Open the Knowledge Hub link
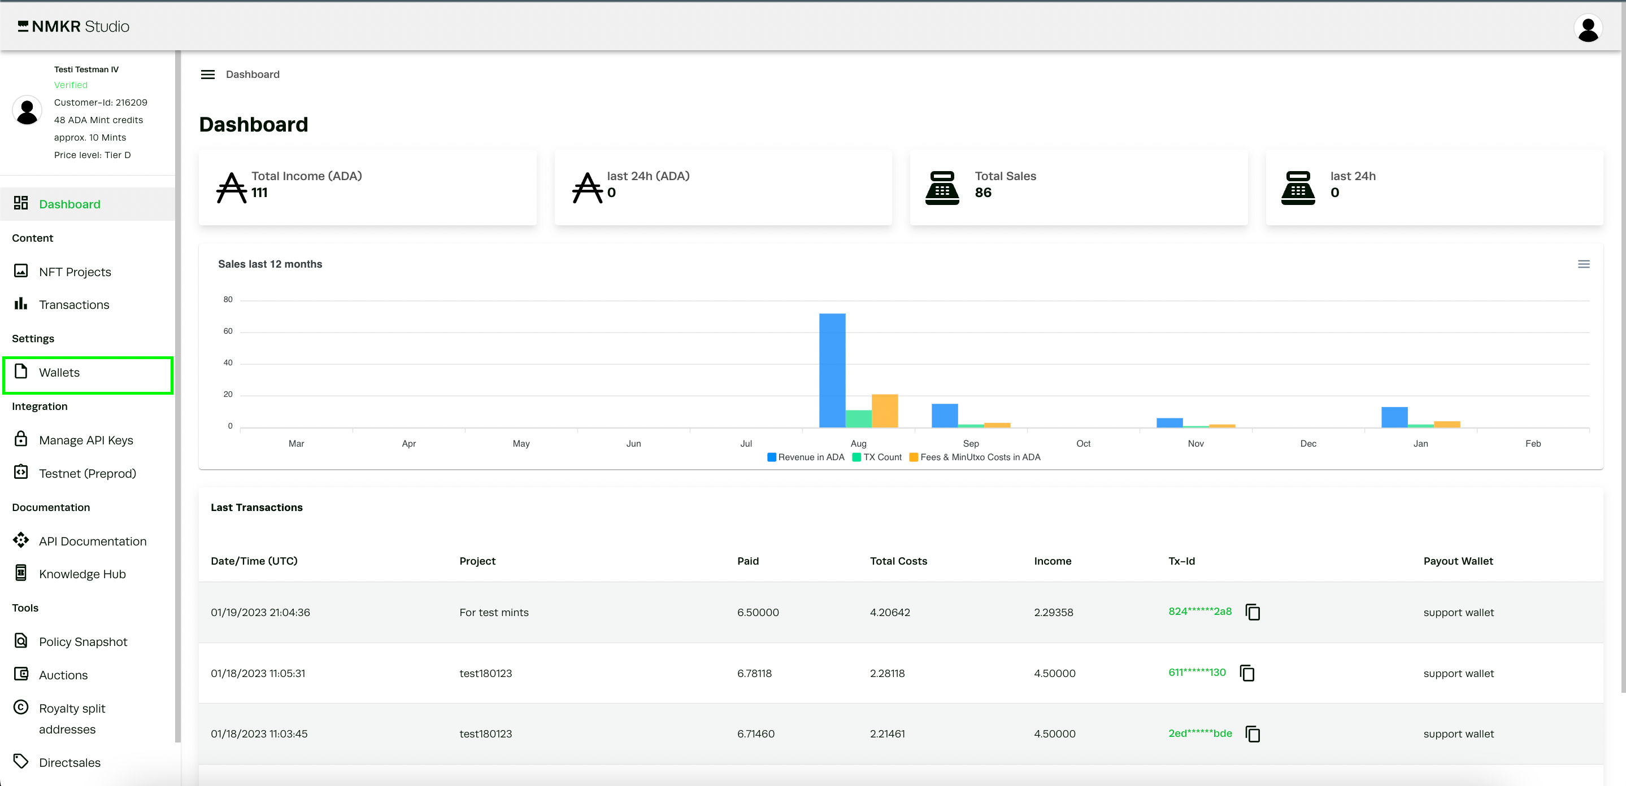This screenshot has width=1626, height=786. (x=82, y=574)
